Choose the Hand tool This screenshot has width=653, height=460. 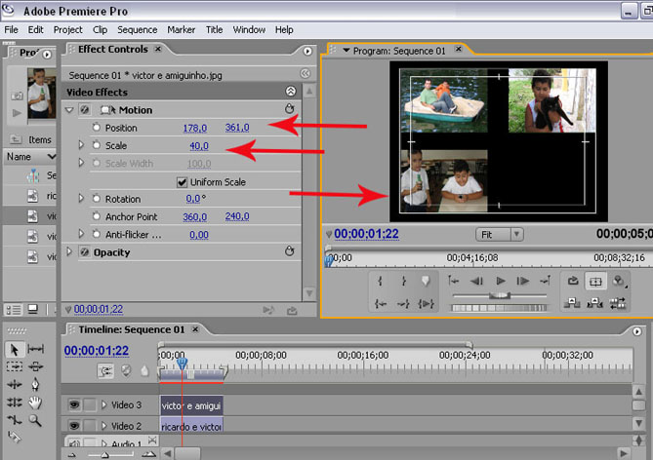[x=36, y=402]
